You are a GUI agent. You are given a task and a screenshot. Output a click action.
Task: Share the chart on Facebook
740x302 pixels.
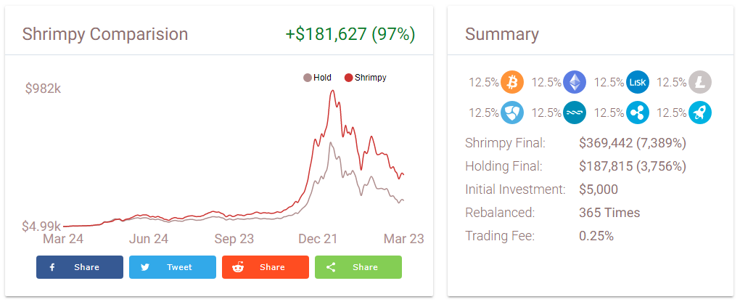[80, 267]
